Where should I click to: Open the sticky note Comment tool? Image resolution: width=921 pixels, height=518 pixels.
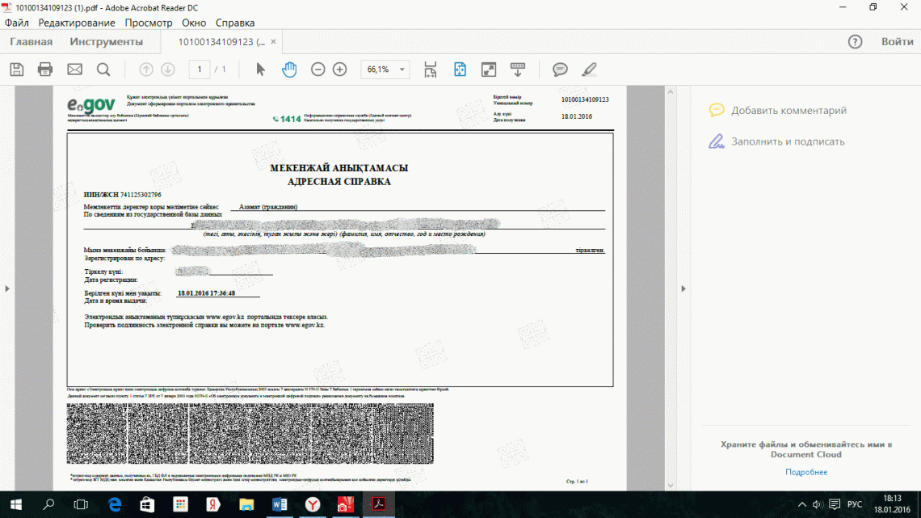click(x=560, y=69)
